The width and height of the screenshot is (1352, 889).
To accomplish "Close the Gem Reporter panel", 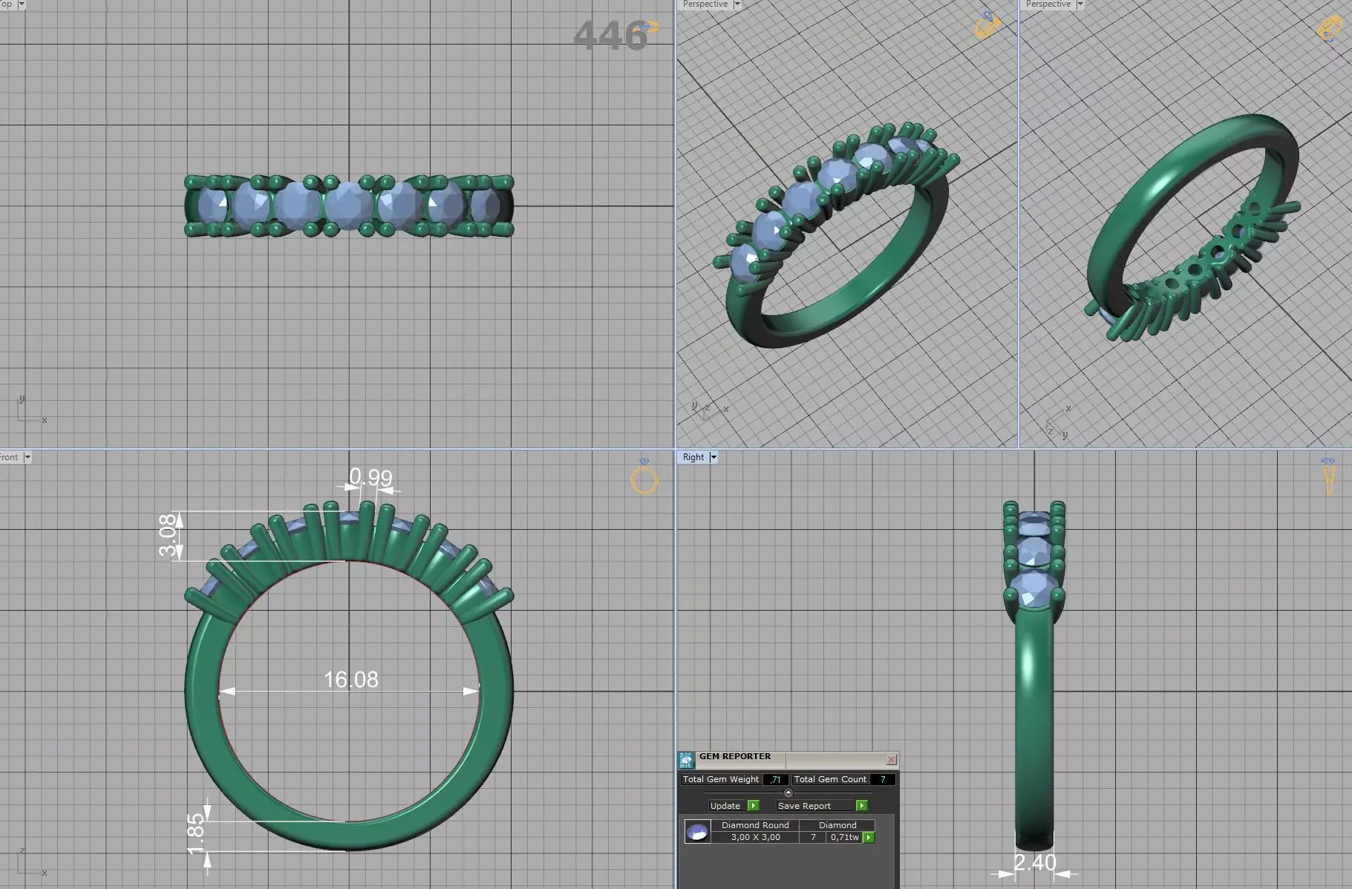I will click(891, 759).
